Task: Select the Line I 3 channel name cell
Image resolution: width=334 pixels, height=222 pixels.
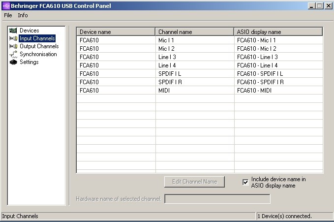Action: point(195,57)
